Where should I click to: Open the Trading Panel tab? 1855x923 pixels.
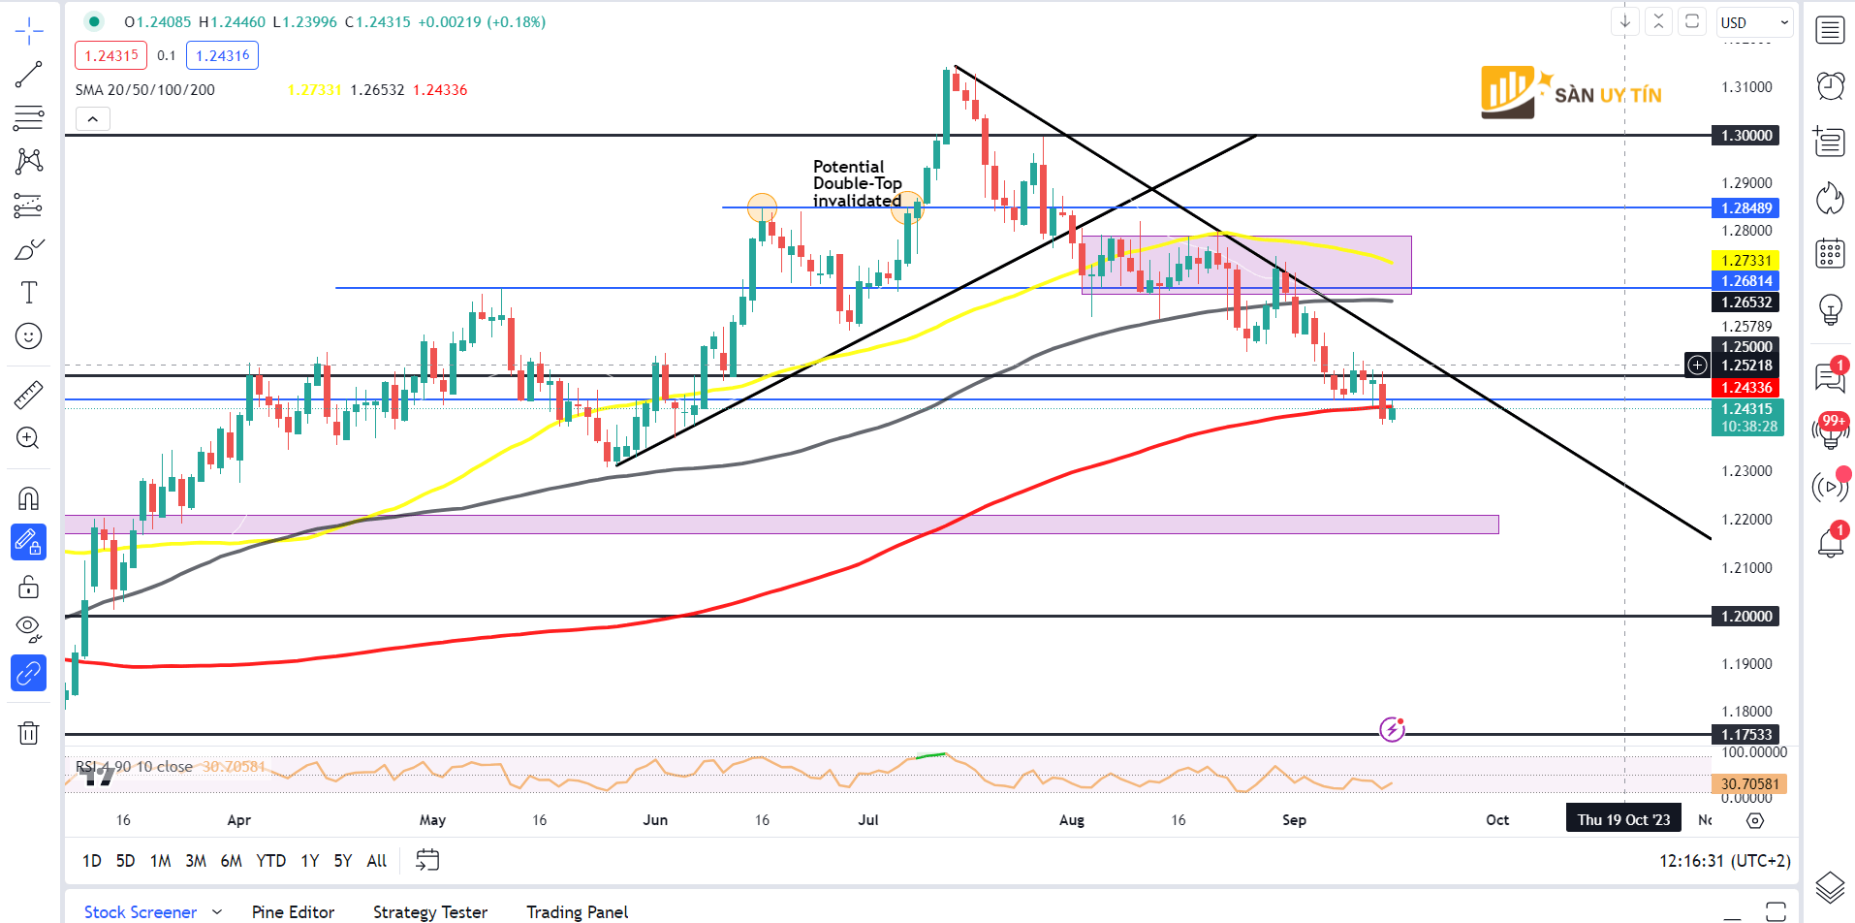click(577, 912)
